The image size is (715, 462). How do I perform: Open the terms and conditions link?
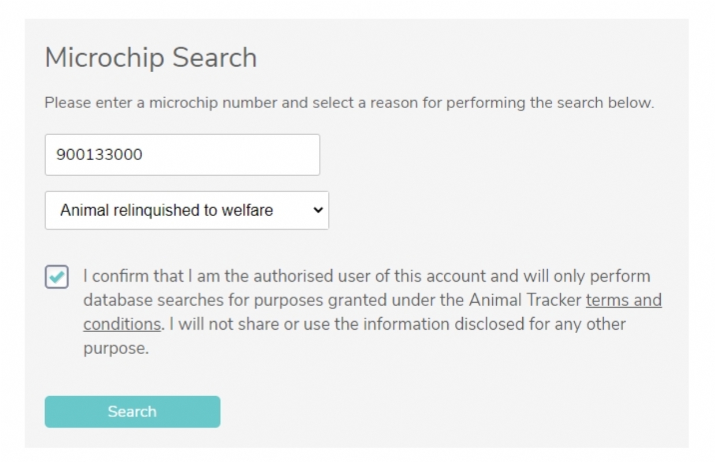click(623, 300)
